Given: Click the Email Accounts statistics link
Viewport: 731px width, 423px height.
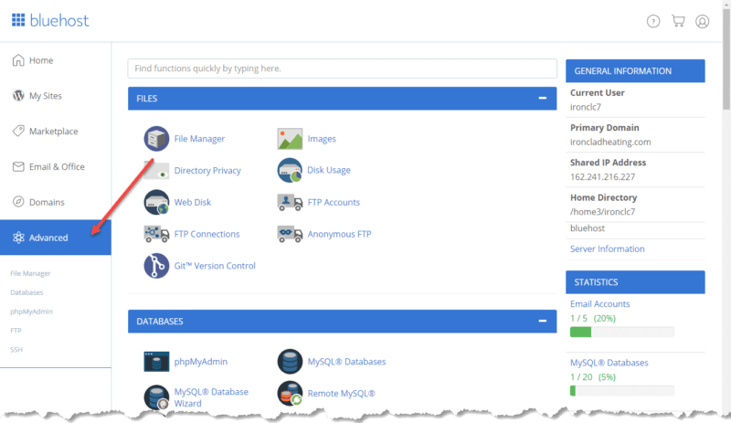Looking at the screenshot, I should coord(599,304).
